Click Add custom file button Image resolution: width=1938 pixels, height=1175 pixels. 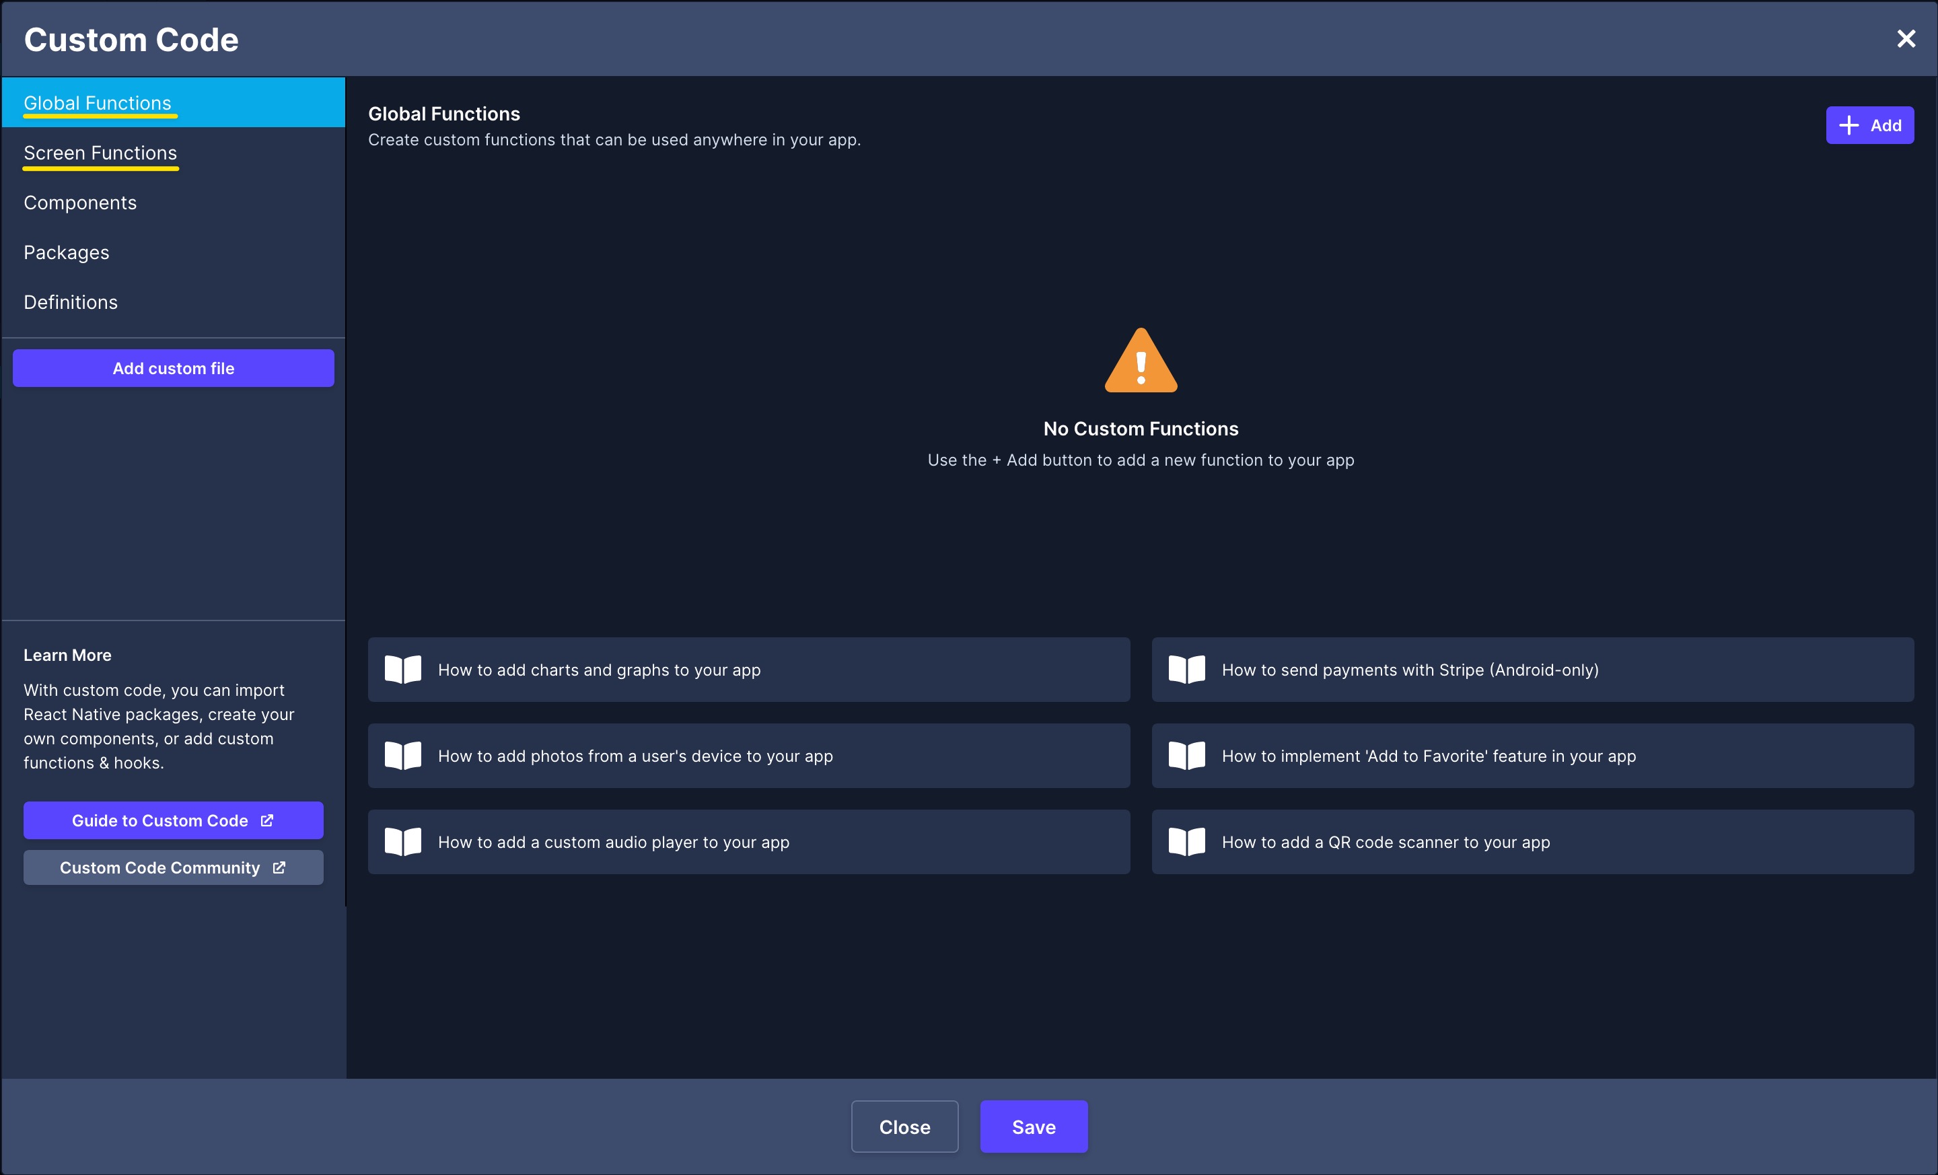tap(173, 368)
